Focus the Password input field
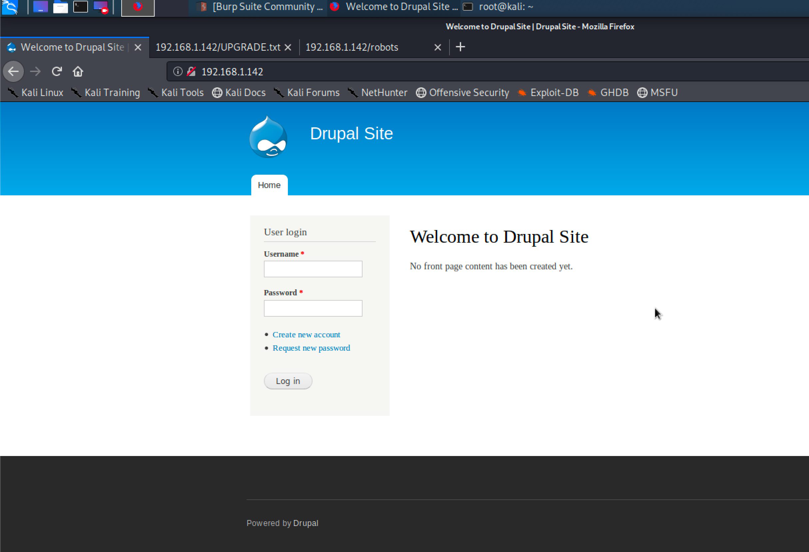The image size is (809, 552). (313, 308)
